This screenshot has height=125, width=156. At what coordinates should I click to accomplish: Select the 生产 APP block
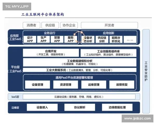tap(43, 39)
